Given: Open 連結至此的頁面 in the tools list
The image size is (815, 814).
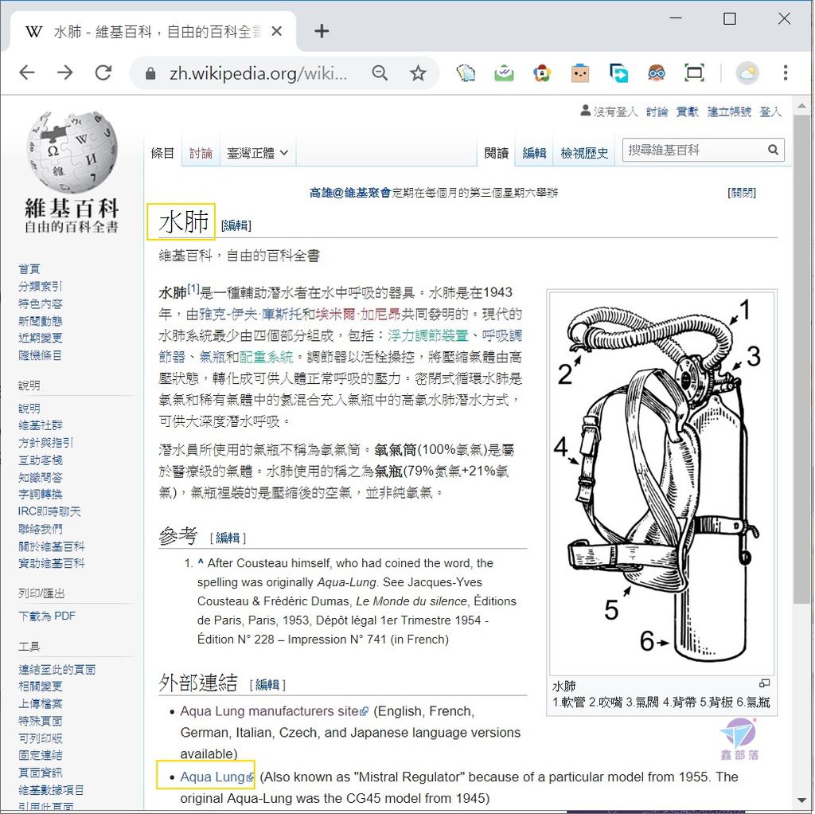Looking at the screenshot, I should (x=57, y=669).
